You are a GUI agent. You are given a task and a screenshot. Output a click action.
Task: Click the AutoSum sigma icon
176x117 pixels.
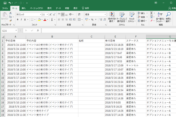pyautogui.click(x=151, y=13)
